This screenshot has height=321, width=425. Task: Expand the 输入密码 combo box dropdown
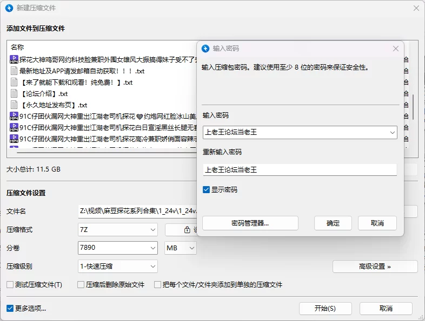click(392, 132)
